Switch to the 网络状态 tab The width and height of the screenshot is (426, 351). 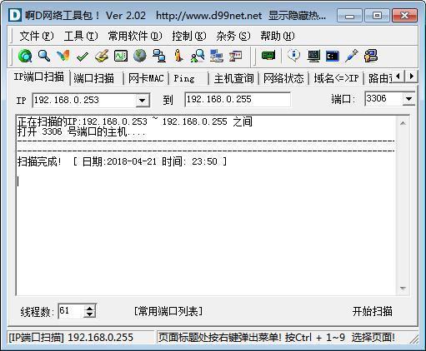(x=283, y=78)
